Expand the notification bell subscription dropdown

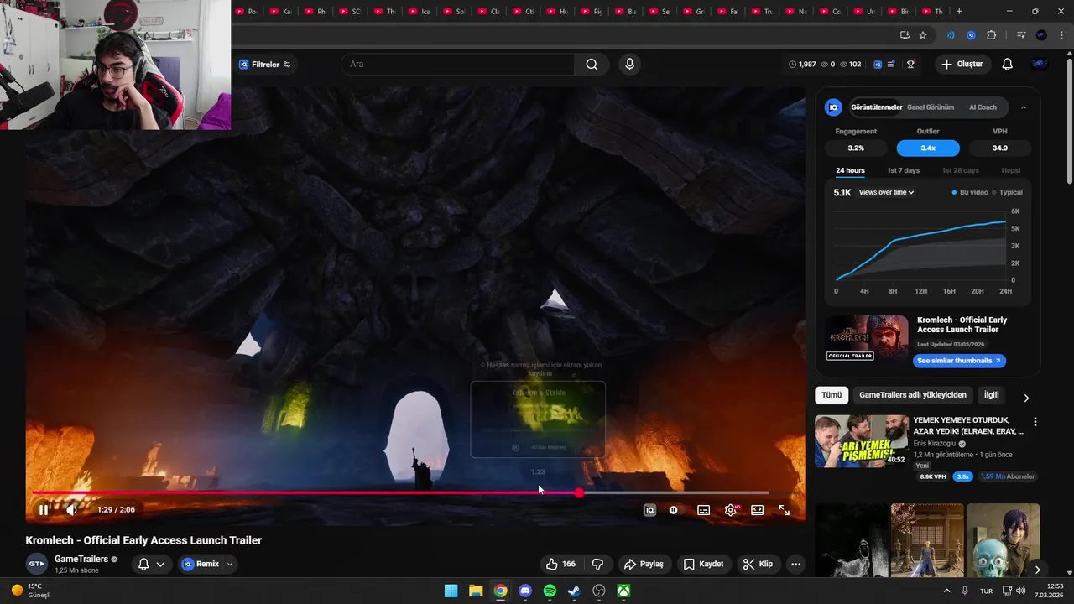pyautogui.click(x=152, y=564)
